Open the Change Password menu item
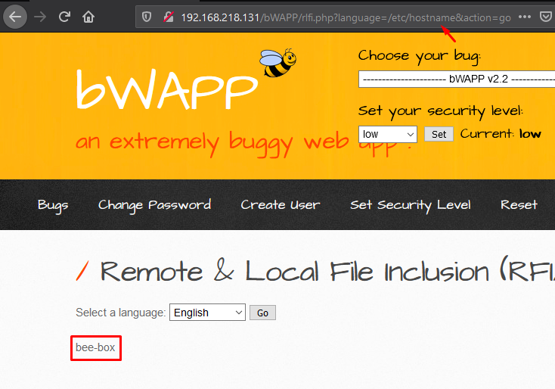555x389 pixels. (155, 205)
